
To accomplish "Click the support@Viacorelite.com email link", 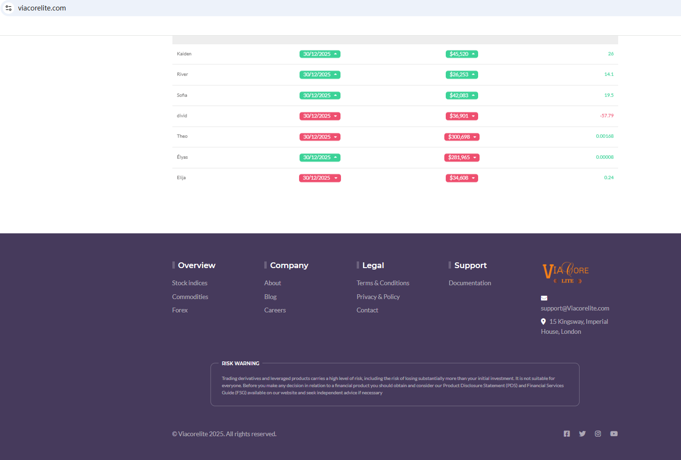I will coord(575,308).
